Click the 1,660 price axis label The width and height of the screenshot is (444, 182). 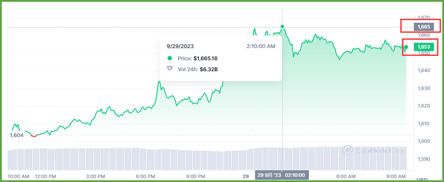[424, 35]
